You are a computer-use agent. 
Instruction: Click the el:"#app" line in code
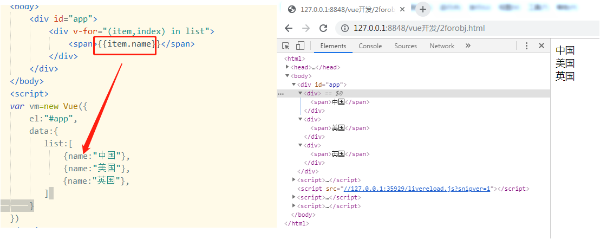(54, 119)
